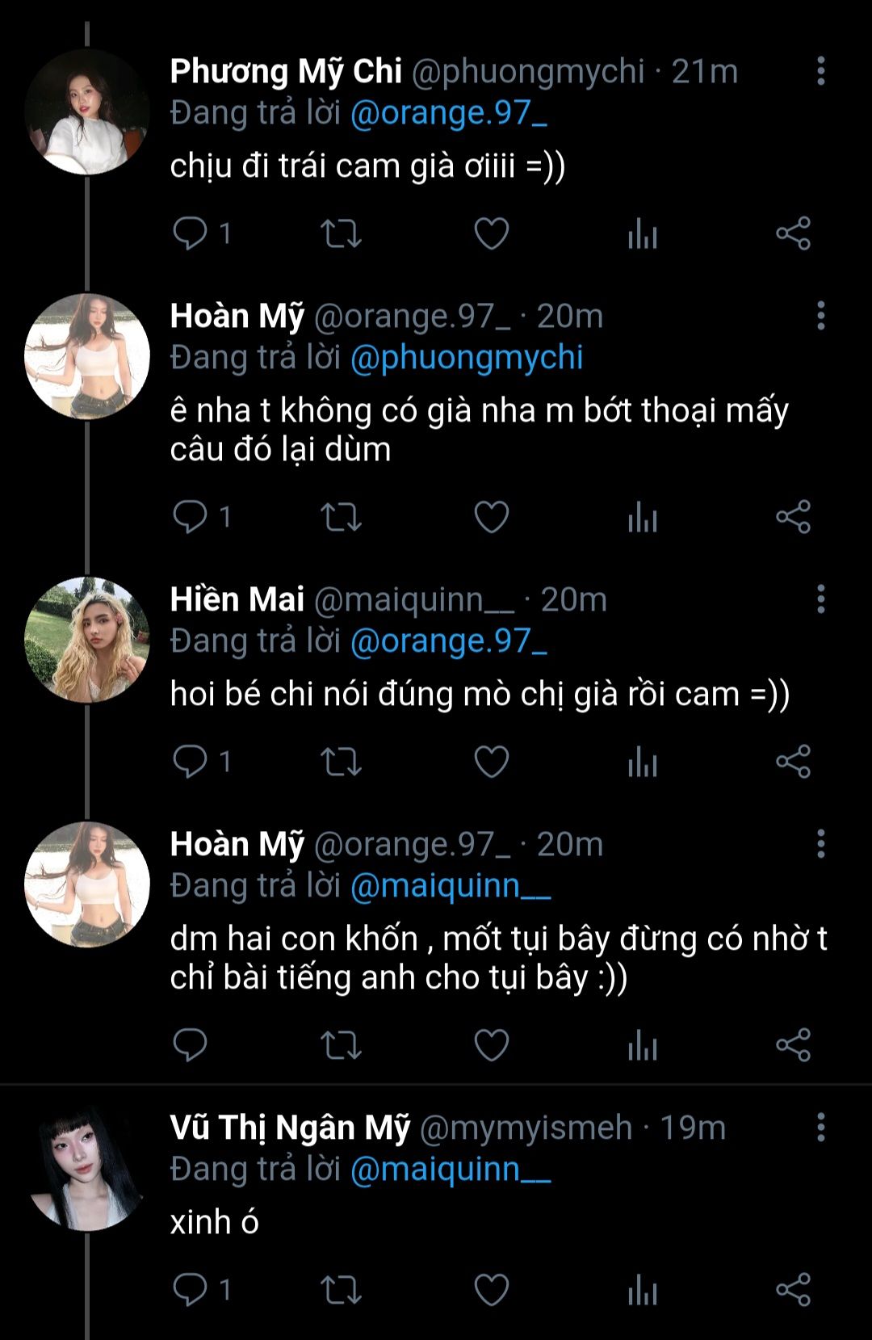Open three-dot menu on Hiền Mai's tweet
872x1340 pixels.
pyautogui.click(x=820, y=599)
